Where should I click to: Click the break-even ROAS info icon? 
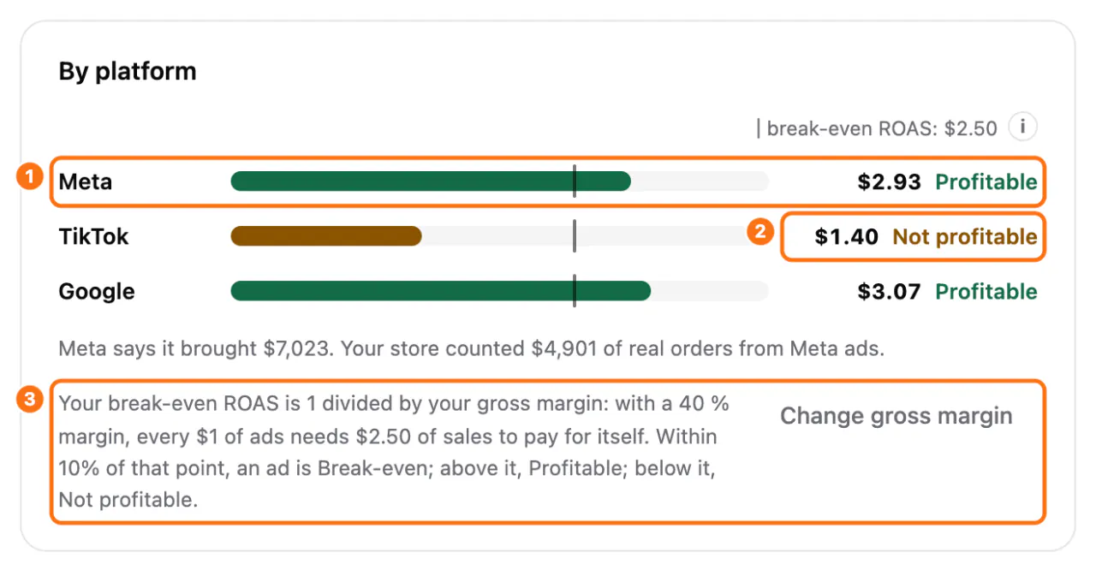(x=1022, y=128)
